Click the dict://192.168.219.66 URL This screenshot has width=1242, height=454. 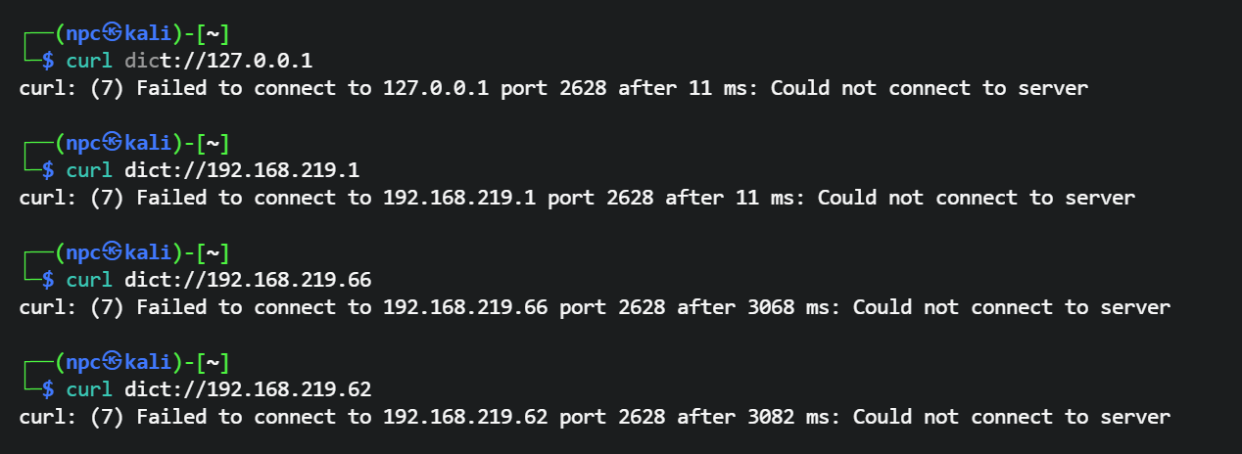[248, 280]
